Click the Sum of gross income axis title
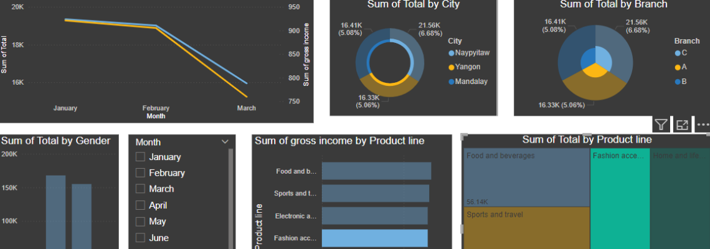Image resolution: width=710 pixels, height=249 pixels. [x=306, y=54]
